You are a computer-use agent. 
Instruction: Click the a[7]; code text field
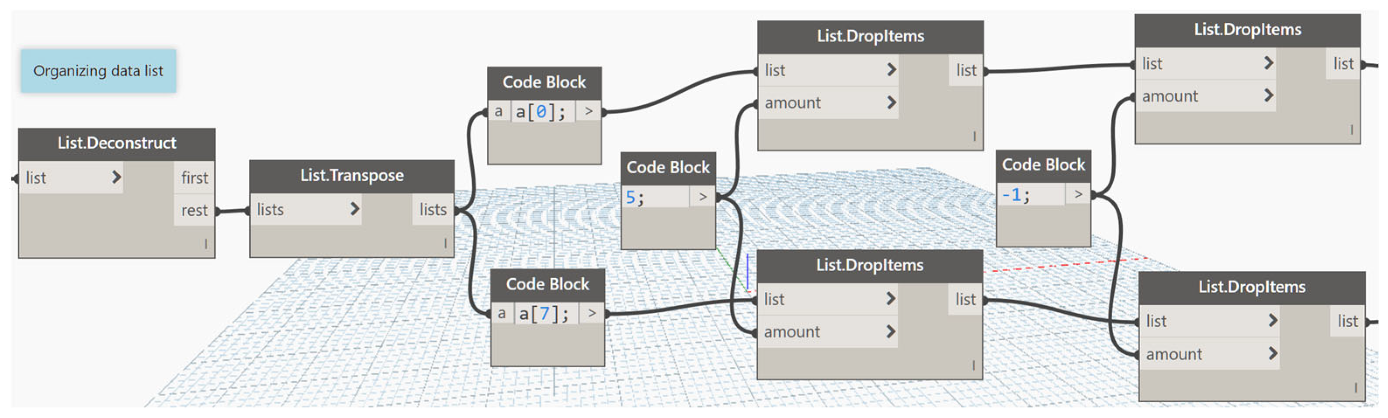[545, 314]
